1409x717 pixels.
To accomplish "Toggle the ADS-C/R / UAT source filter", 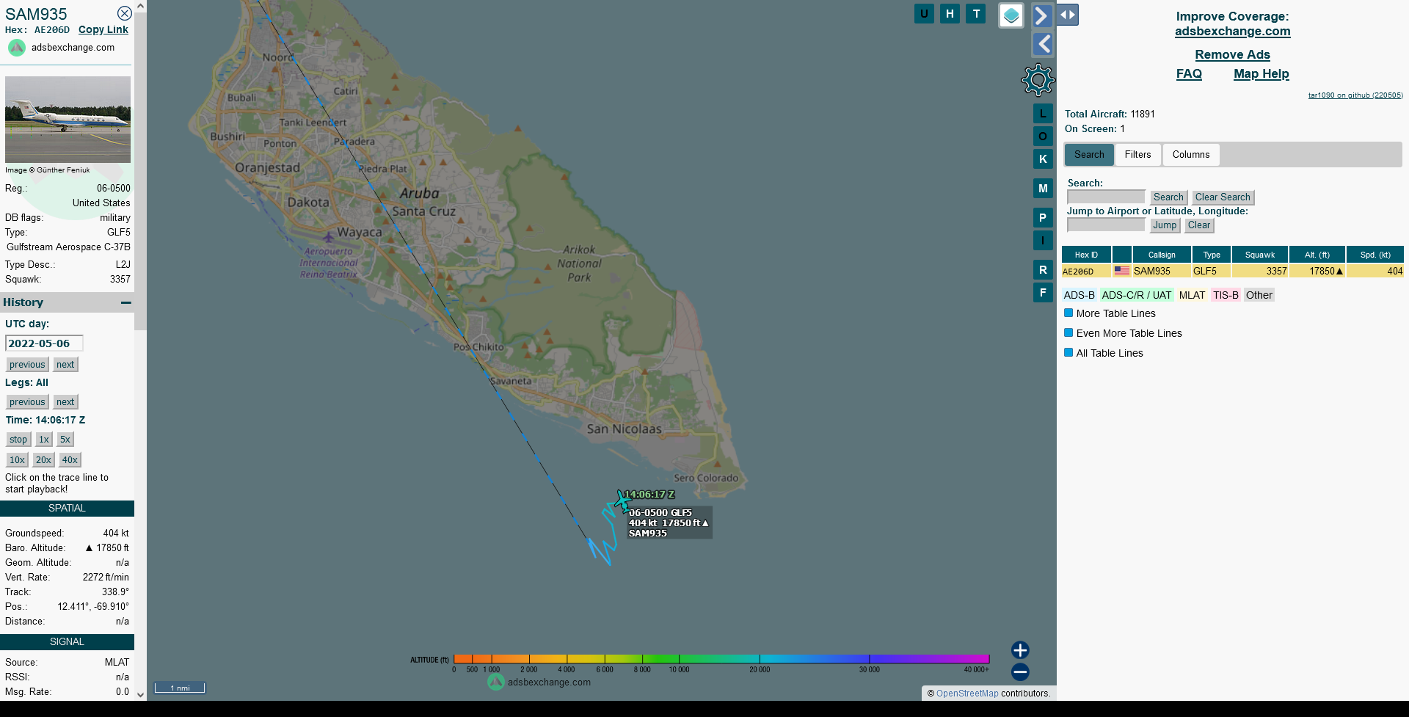I will pyautogui.click(x=1136, y=295).
